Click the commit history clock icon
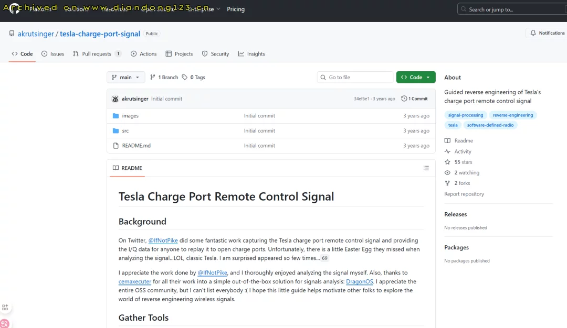This screenshot has width=567, height=328. pyautogui.click(x=404, y=99)
